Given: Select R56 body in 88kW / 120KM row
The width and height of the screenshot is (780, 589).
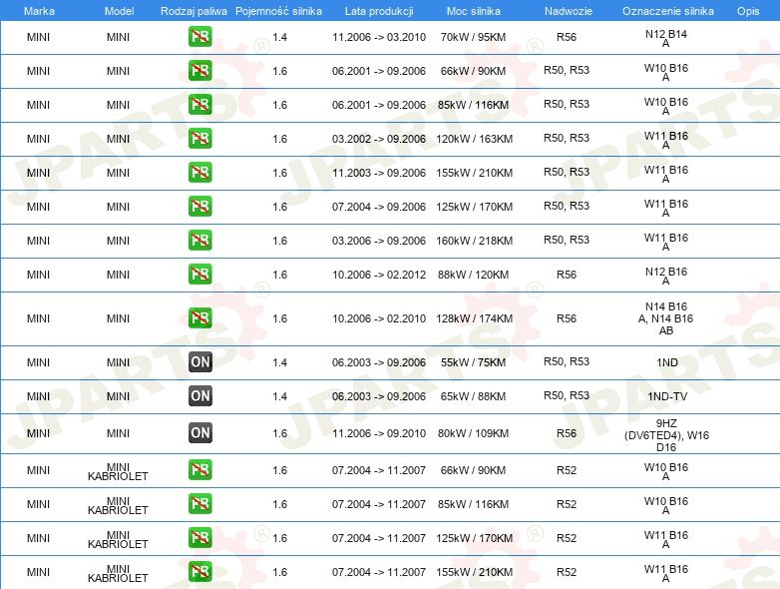Looking at the screenshot, I should 567,275.
